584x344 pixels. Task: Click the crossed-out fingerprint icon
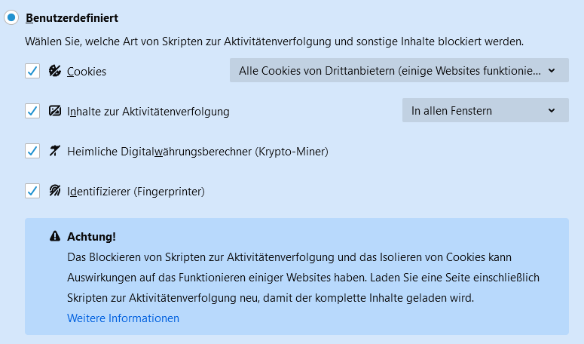55,190
